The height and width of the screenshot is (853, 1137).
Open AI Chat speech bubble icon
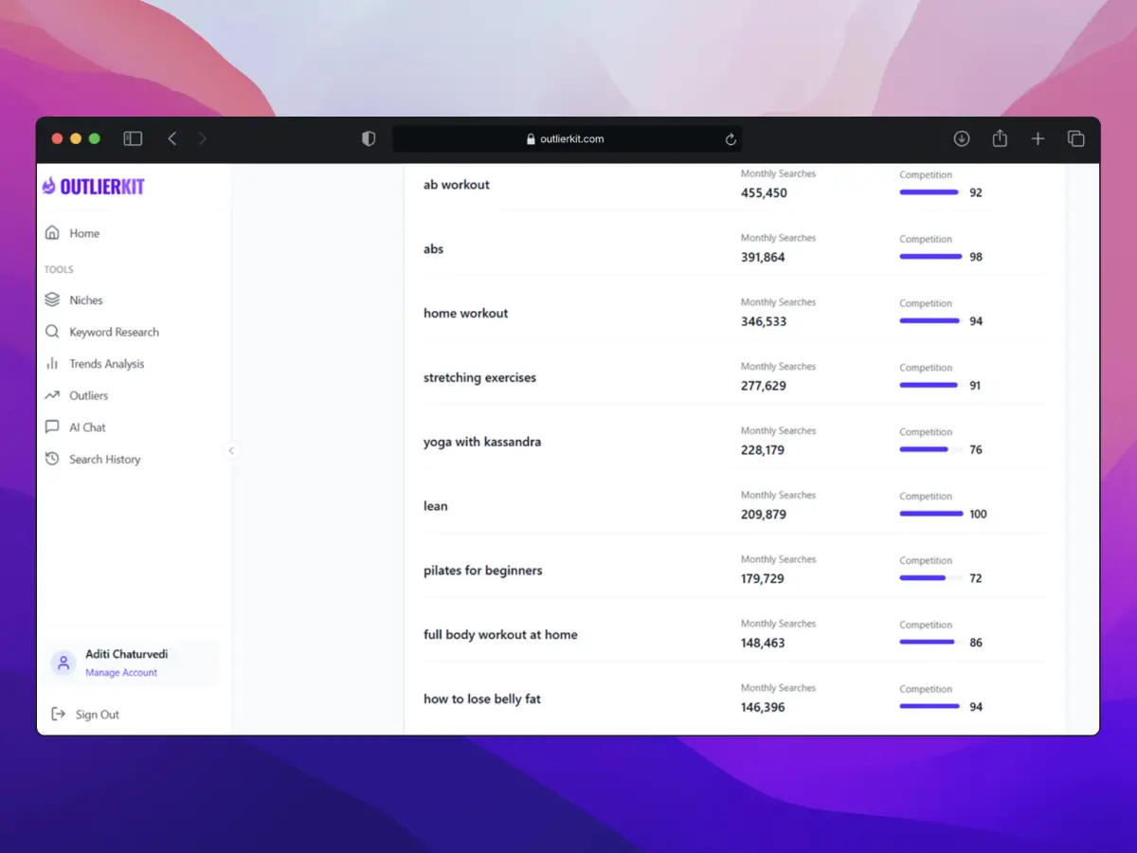tap(52, 427)
